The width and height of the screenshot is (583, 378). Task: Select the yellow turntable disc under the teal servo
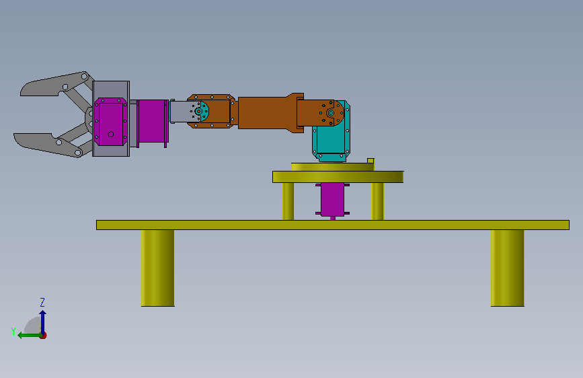click(x=332, y=167)
